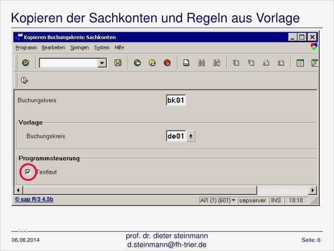This screenshot has height=251, width=334.
Task: Click the Print icon
Action: coord(186,63)
